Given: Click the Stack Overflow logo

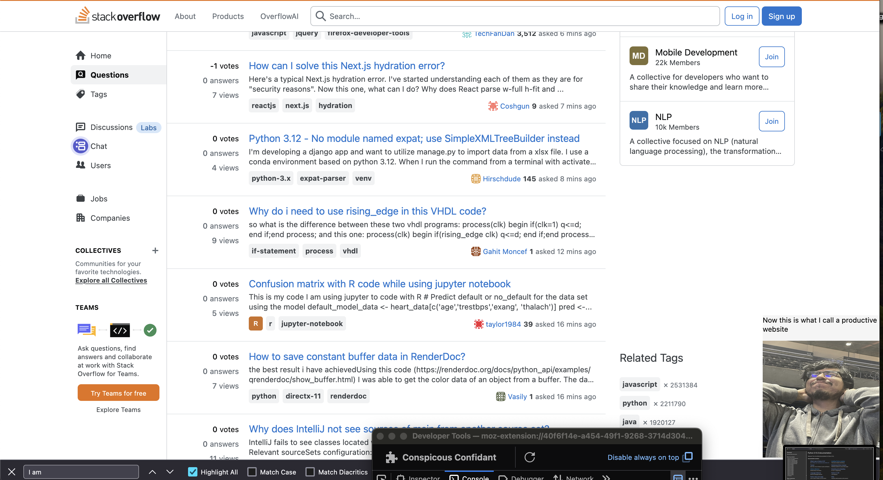Looking at the screenshot, I should pos(118,16).
